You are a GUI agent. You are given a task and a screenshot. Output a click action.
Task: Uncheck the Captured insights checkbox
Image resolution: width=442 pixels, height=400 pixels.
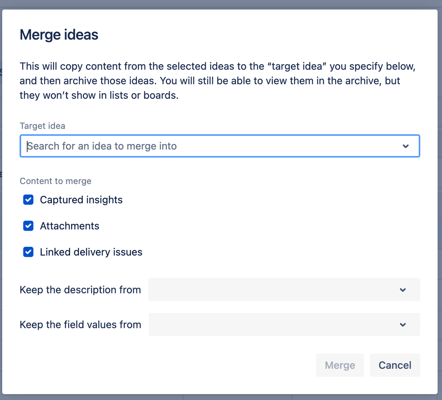(28, 200)
